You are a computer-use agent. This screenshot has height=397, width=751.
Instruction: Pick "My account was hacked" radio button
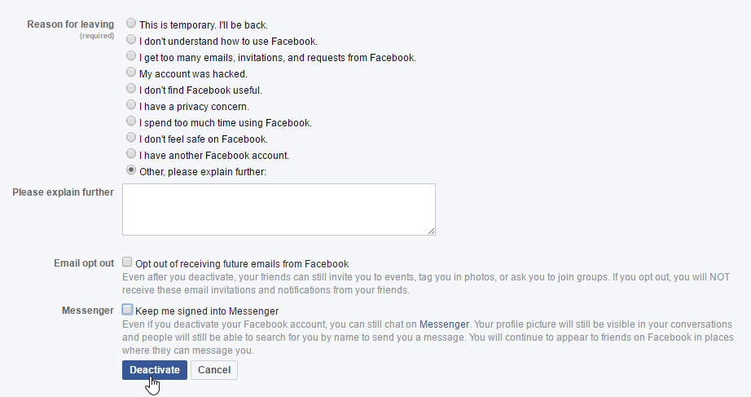[131, 73]
